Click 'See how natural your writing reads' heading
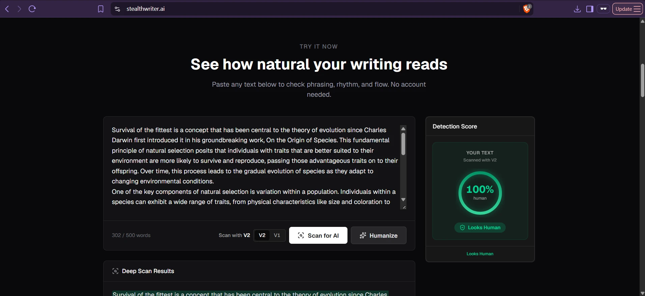Viewport: 645px width, 296px height. 319,64
